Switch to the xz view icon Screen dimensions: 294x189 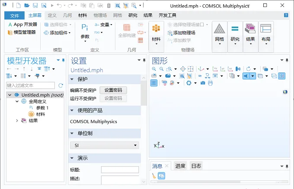tap(230, 69)
